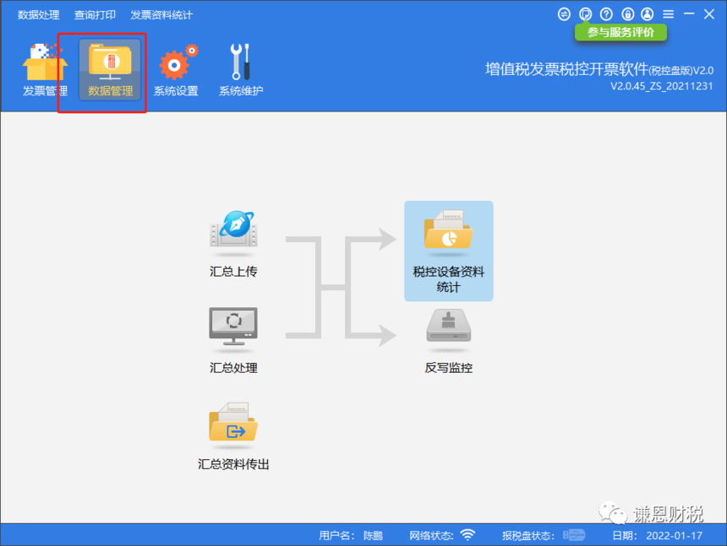The height and width of the screenshot is (546, 727).
Task: Click the 报税盘状态 device icon
Action: [574, 535]
